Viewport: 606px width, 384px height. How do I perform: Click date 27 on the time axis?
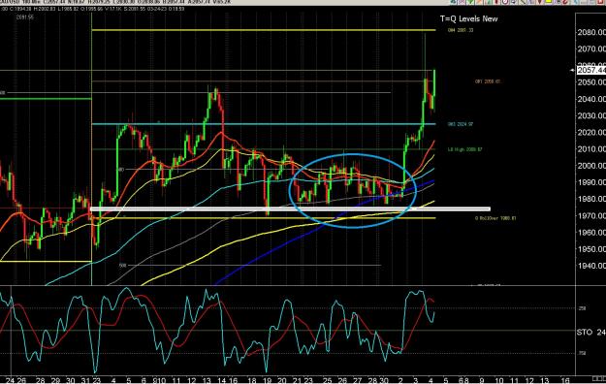coord(357,380)
